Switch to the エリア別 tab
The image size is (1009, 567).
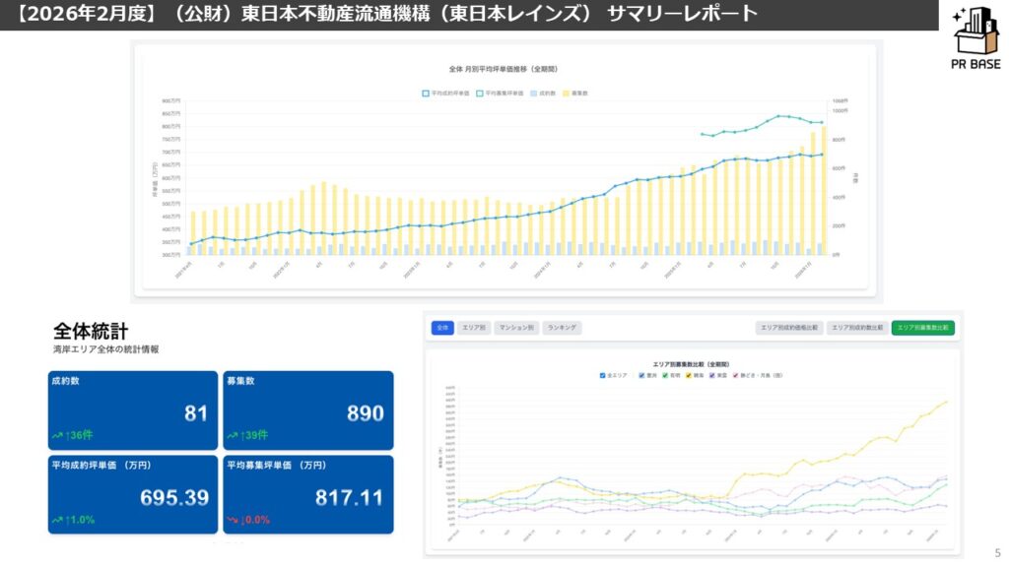coord(473,328)
